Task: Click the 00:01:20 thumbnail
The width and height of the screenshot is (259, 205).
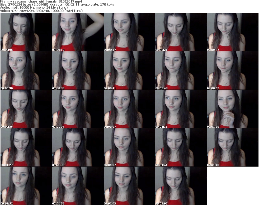Action: pos(233,109)
